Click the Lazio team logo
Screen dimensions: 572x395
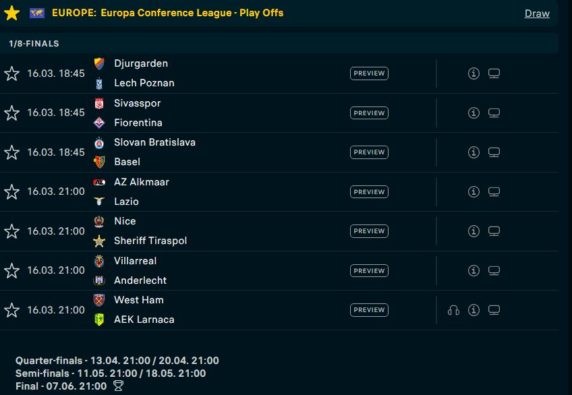[x=99, y=202]
